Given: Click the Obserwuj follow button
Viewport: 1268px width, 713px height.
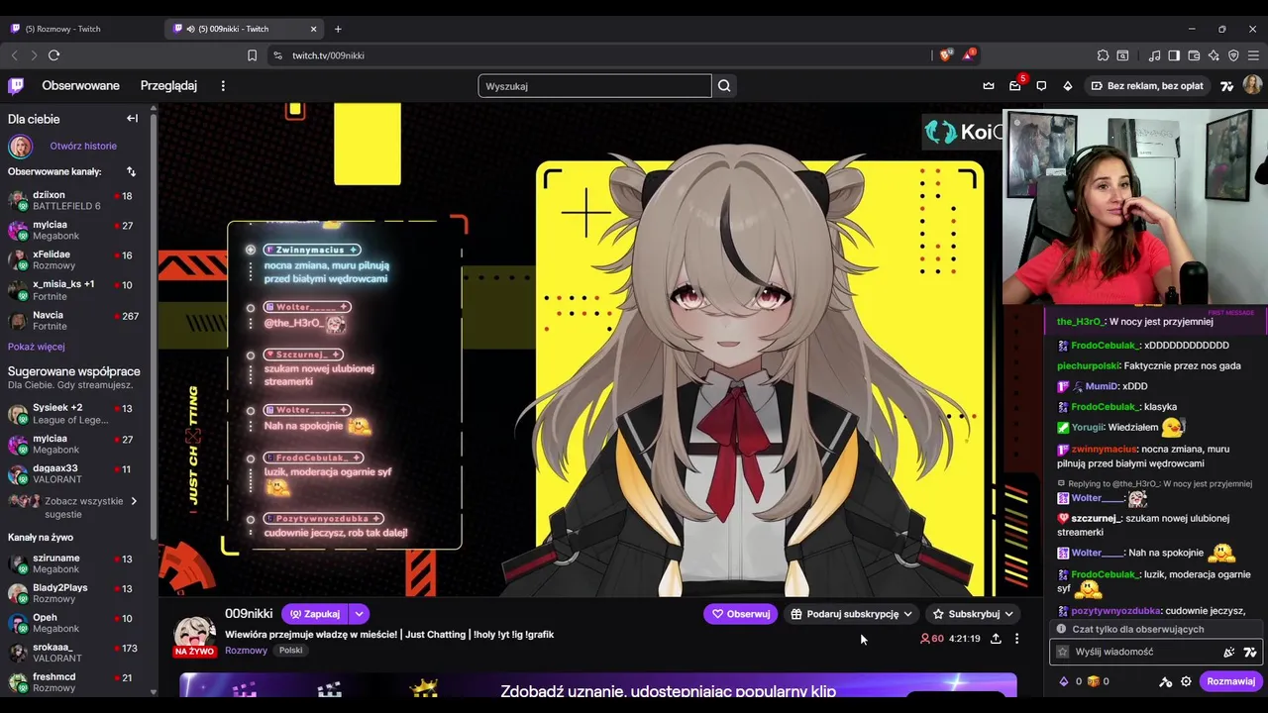Looking at the screenshot, I should click(x=740, y=614).
